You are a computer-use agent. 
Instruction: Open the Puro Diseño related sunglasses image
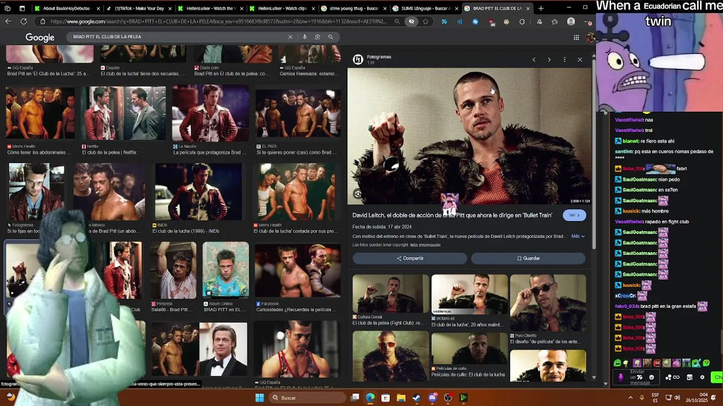(x=548, y=303)
